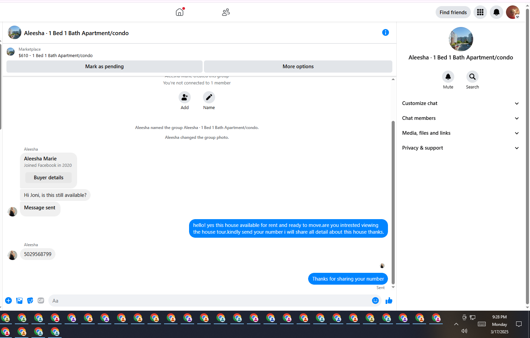530x338 pixels.
Task: Open account profile picture menu
Action: point(513,12)
